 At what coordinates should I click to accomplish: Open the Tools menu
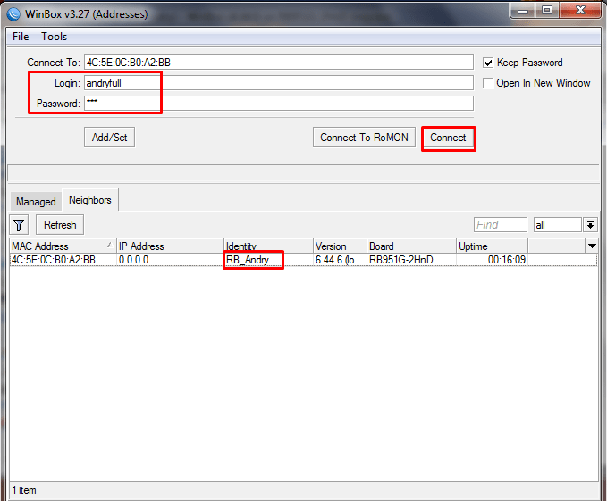pyautogui.click(x=55, y=37)
